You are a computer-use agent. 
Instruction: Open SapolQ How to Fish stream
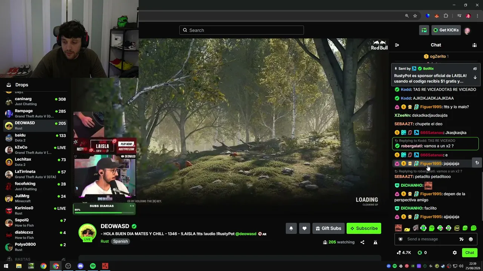pyautogui.click(x=35, y=222)
